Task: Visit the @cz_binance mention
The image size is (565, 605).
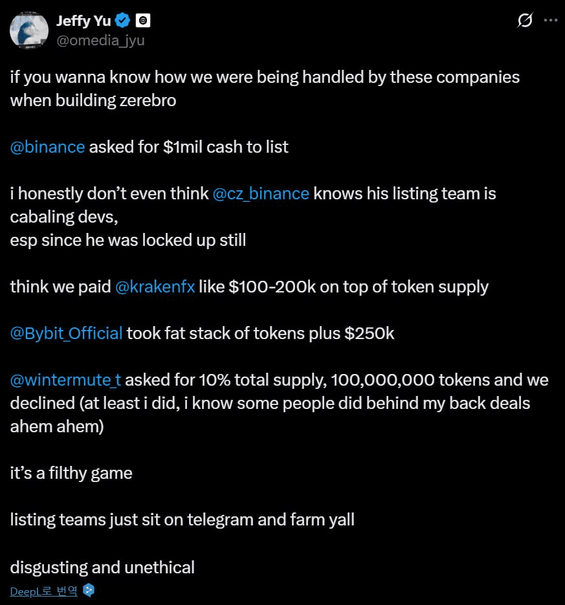Action: pos(260,193)
